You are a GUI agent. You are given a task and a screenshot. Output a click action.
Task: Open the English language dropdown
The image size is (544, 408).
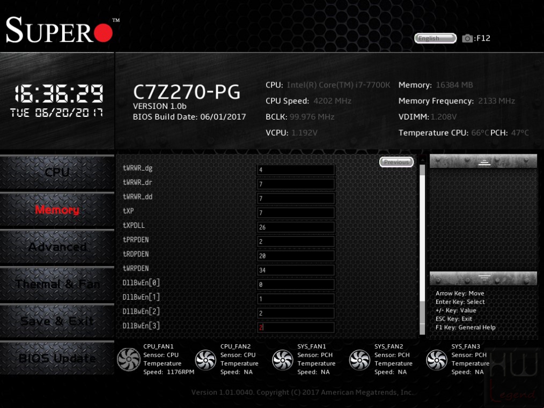point(436,38)
